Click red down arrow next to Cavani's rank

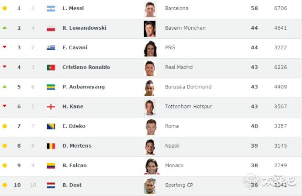[5, 47]
